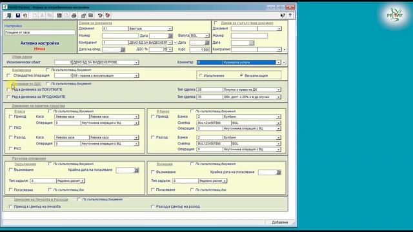Viewport: 413px width, 232px height.
Task: Select the Изпълнение radio button
Action: 201,76
